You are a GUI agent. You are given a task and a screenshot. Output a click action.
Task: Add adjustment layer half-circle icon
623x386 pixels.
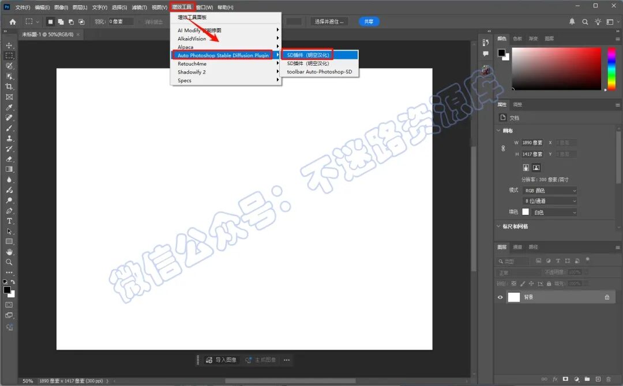click(x=576, y=379)
